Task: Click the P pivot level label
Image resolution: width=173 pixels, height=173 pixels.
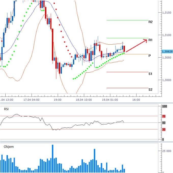Action: click(150, 56)
